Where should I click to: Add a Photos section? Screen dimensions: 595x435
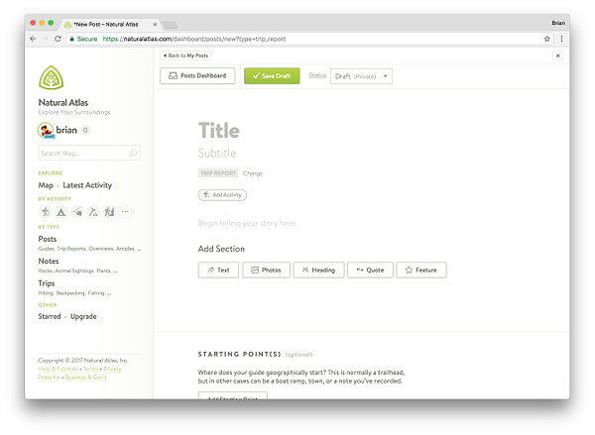click(264, 270)
